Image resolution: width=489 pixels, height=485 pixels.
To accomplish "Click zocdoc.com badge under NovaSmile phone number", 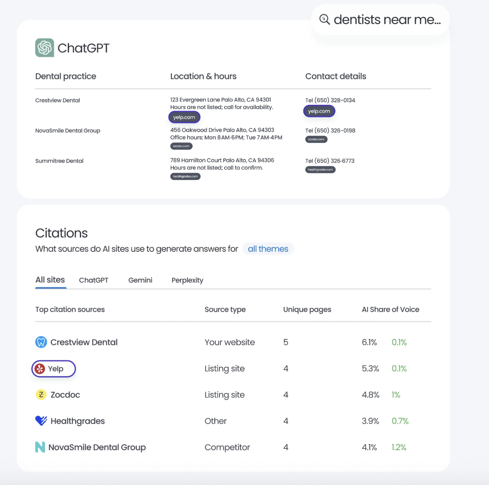I will 316,139.
